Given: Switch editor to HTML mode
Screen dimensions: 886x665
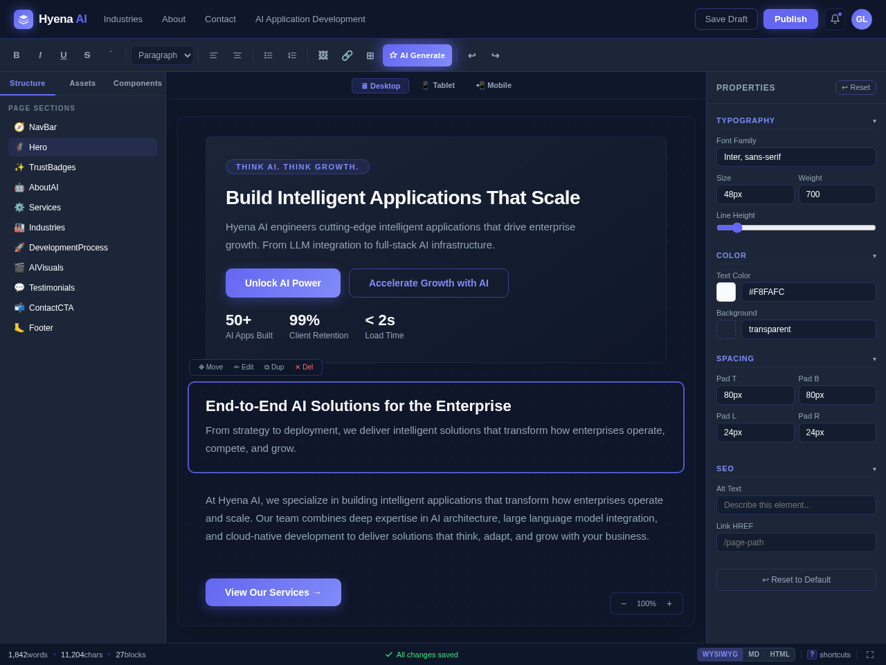Looking at the screenshot, I should [780, 655].
